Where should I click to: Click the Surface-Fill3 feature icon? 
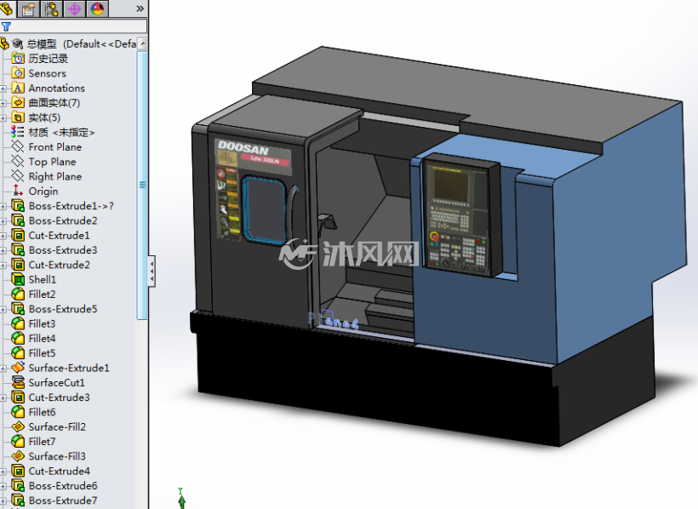click(x=18, y=455)
